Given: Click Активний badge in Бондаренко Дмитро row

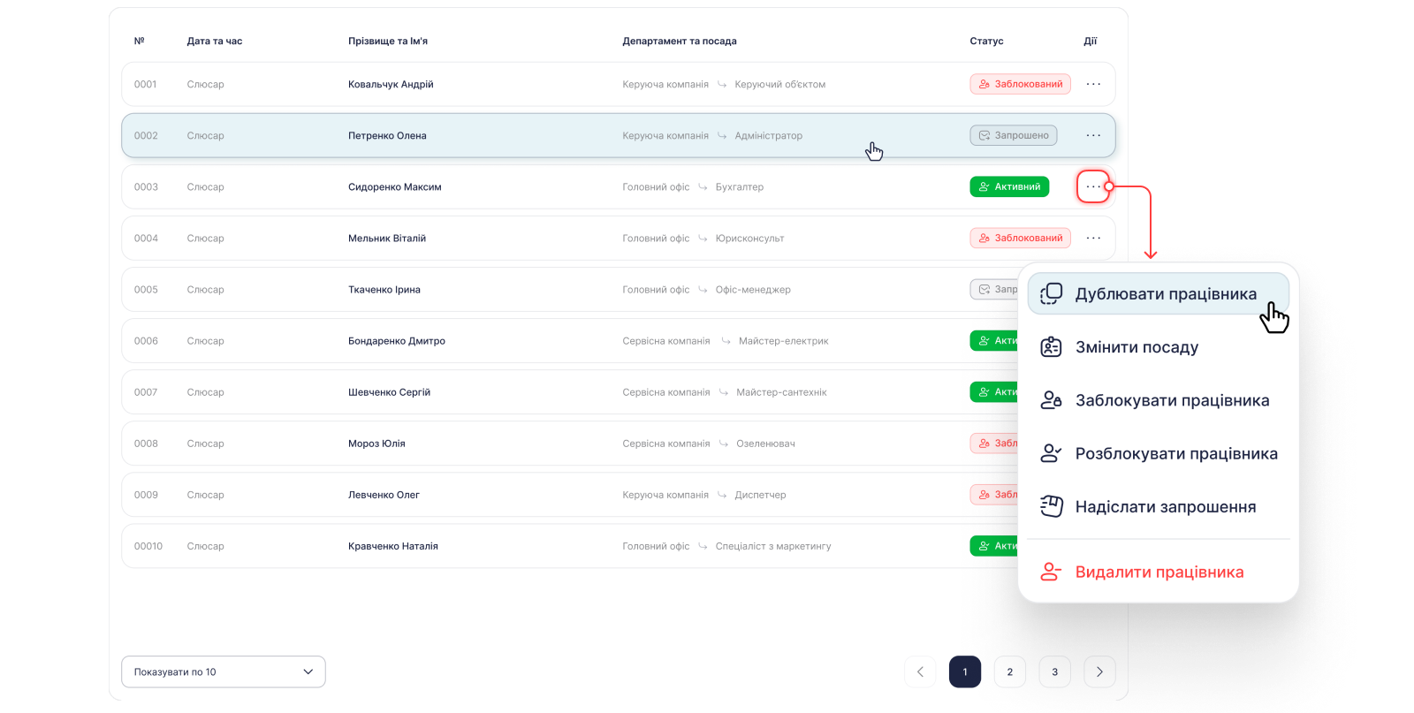Looking at the screenshot, I should 994,340.
